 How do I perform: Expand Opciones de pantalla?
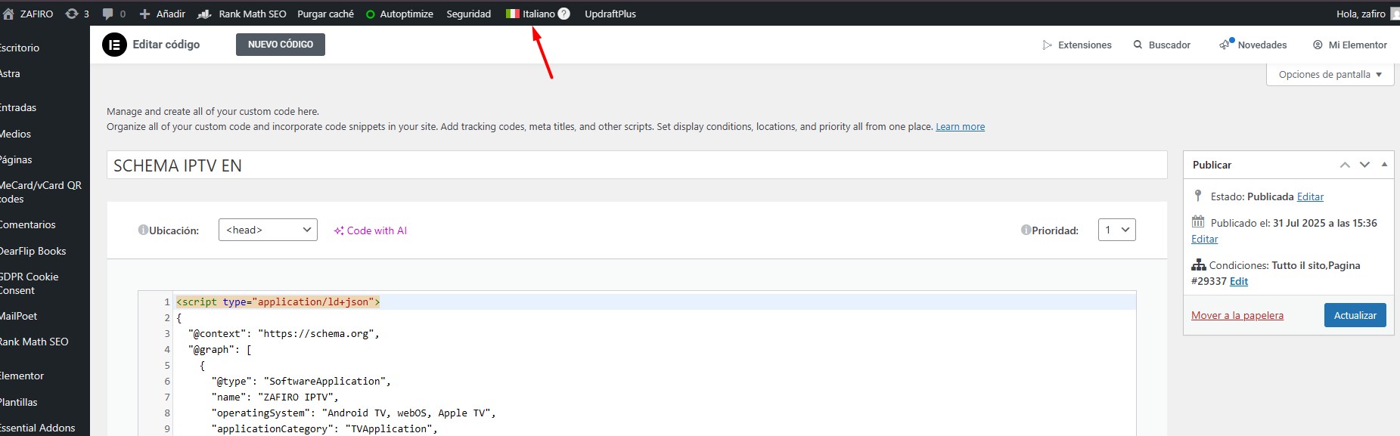pyautogui.click(x=1330, y=74)
